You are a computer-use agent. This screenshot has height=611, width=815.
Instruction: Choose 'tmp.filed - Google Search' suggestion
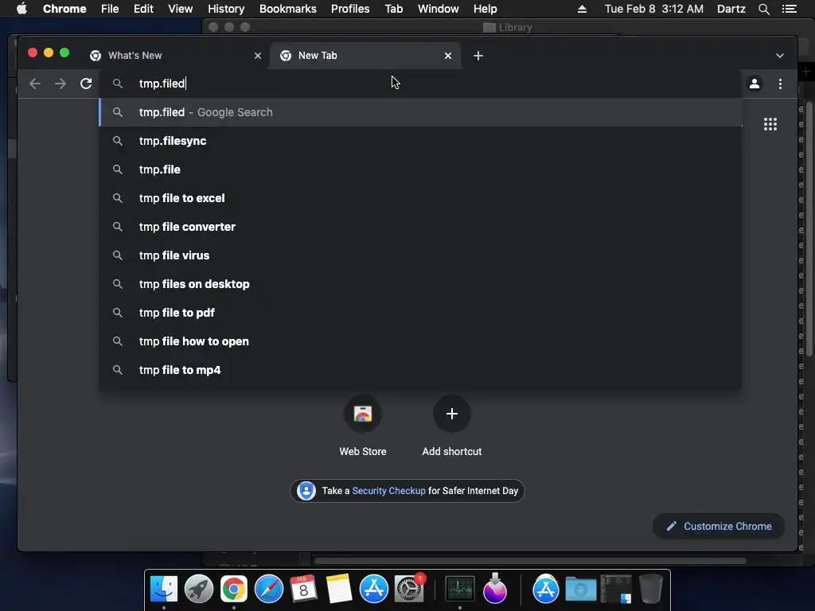tap(420, 112)
